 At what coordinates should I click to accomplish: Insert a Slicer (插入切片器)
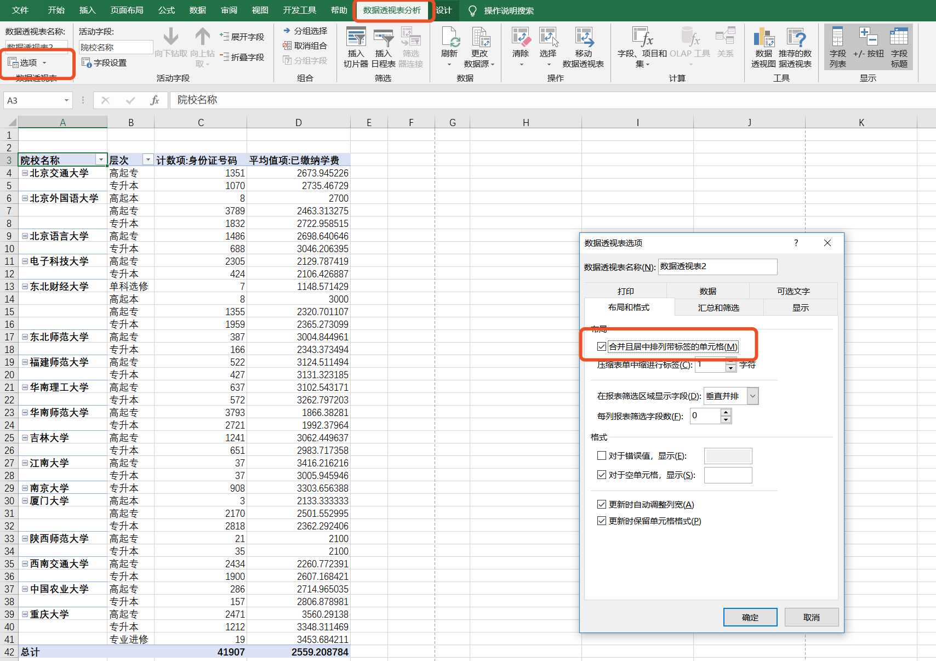click(x=356, y=48)
